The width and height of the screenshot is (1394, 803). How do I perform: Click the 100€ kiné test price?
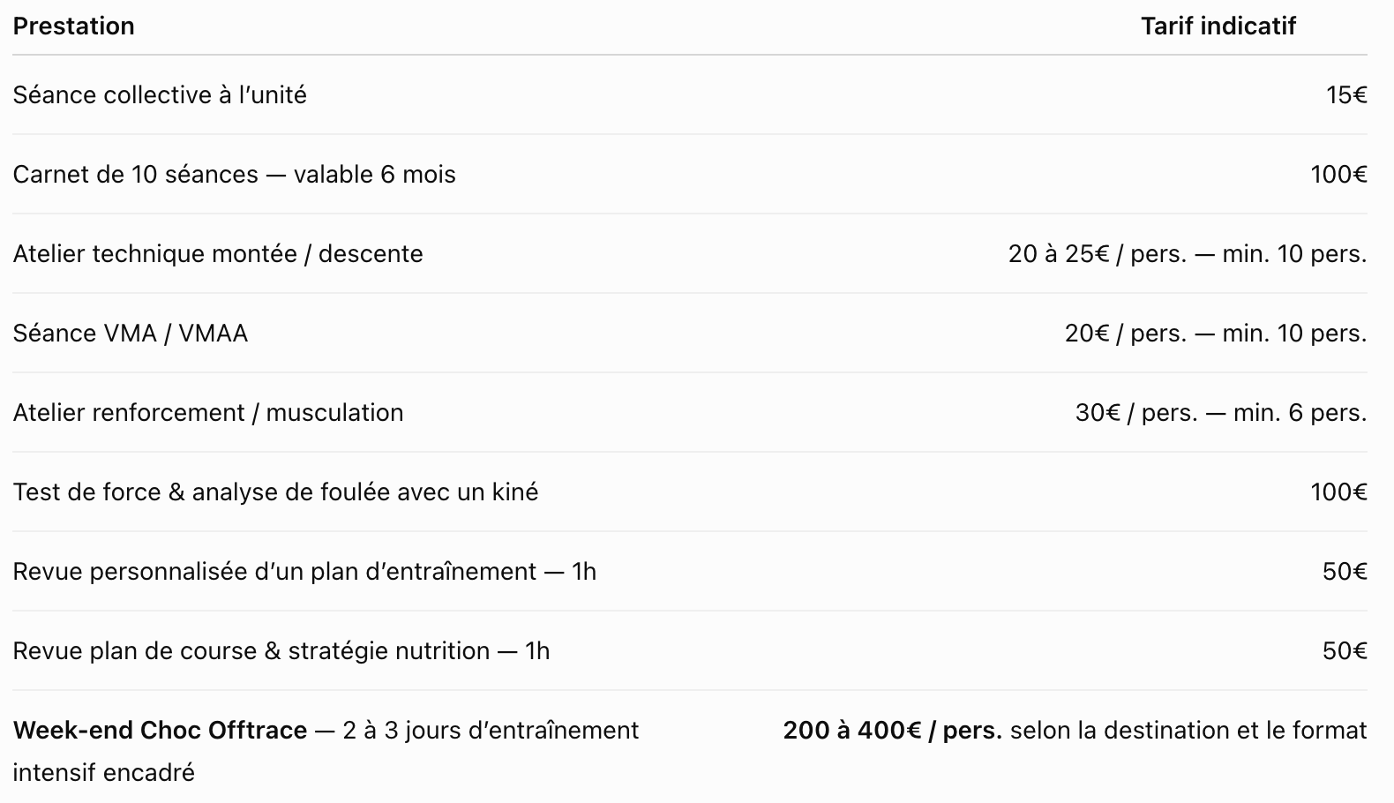click(x=1338, y=492)
